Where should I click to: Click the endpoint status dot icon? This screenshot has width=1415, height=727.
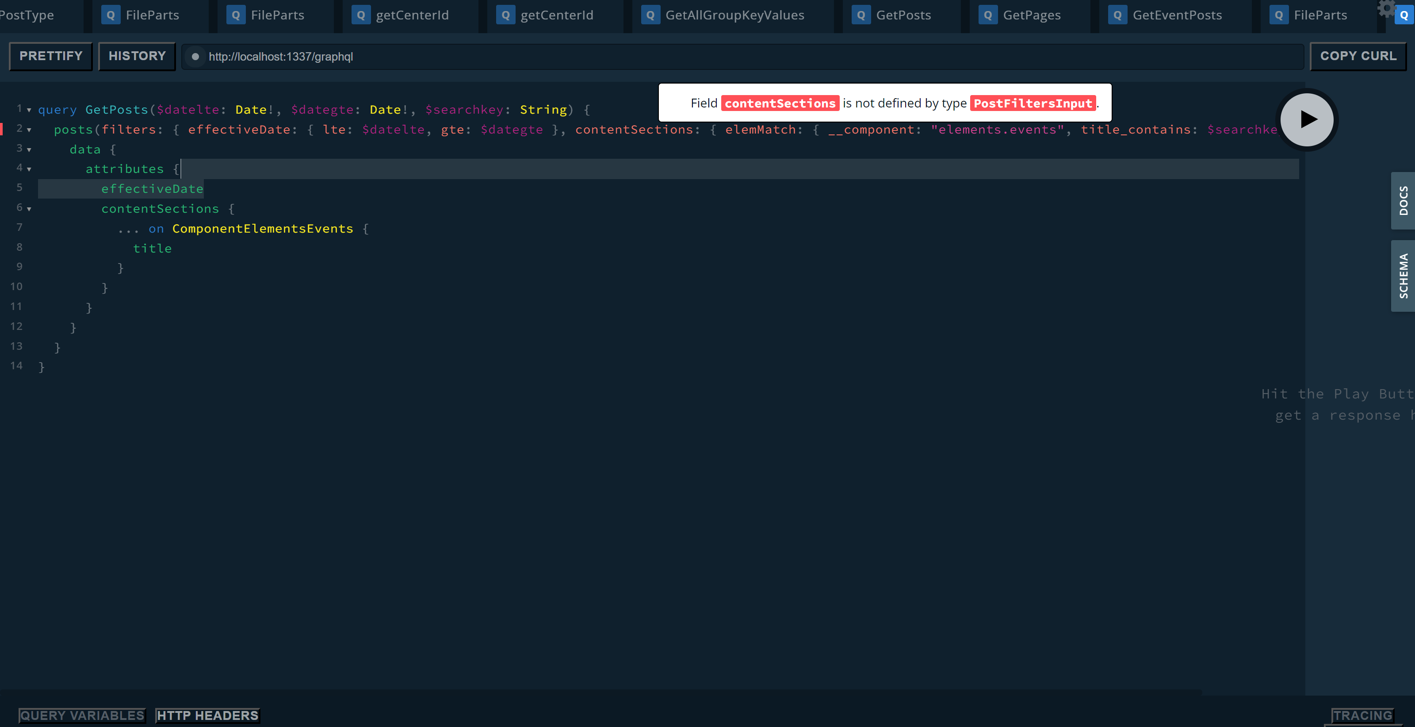(x=195, y=57)
